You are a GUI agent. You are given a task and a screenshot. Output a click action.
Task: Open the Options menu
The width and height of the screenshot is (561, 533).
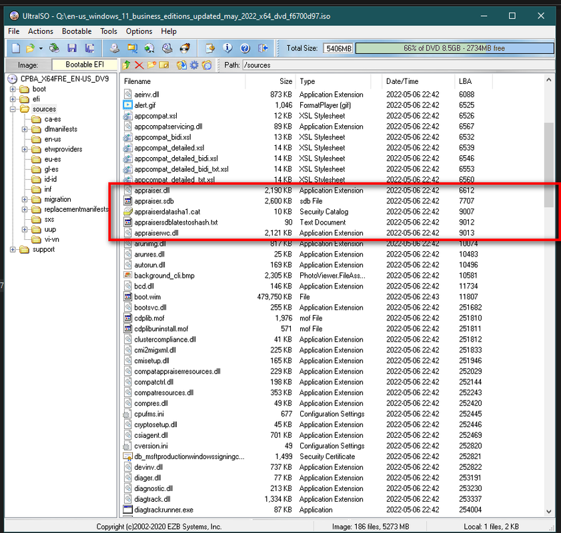[139, 31]
